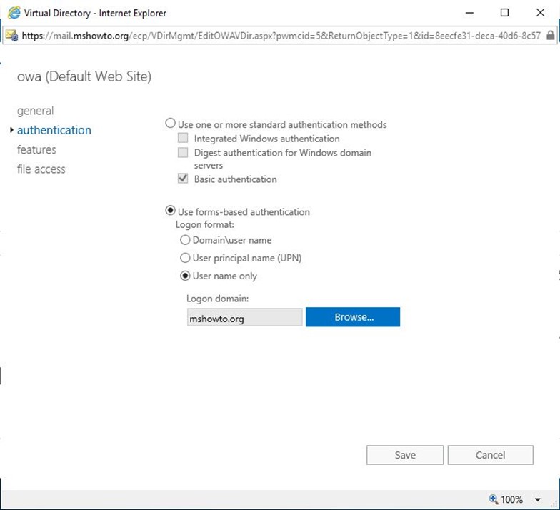Click the Logon domain: label
Viewport: 560px width, 510px height.
(217, 299)
